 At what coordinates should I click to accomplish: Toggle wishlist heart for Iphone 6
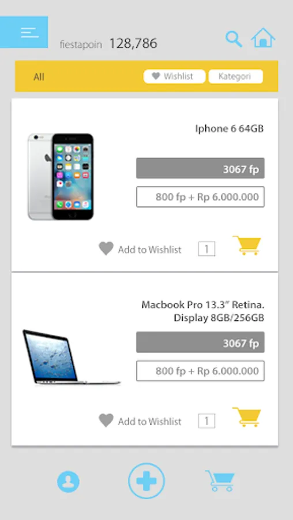[106, 248]
